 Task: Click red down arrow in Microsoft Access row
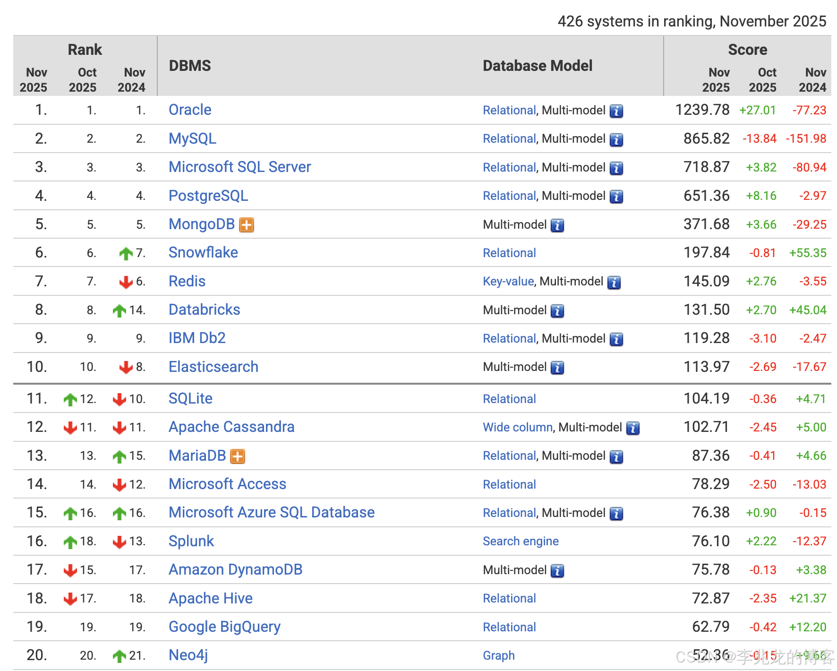[120, 485]
